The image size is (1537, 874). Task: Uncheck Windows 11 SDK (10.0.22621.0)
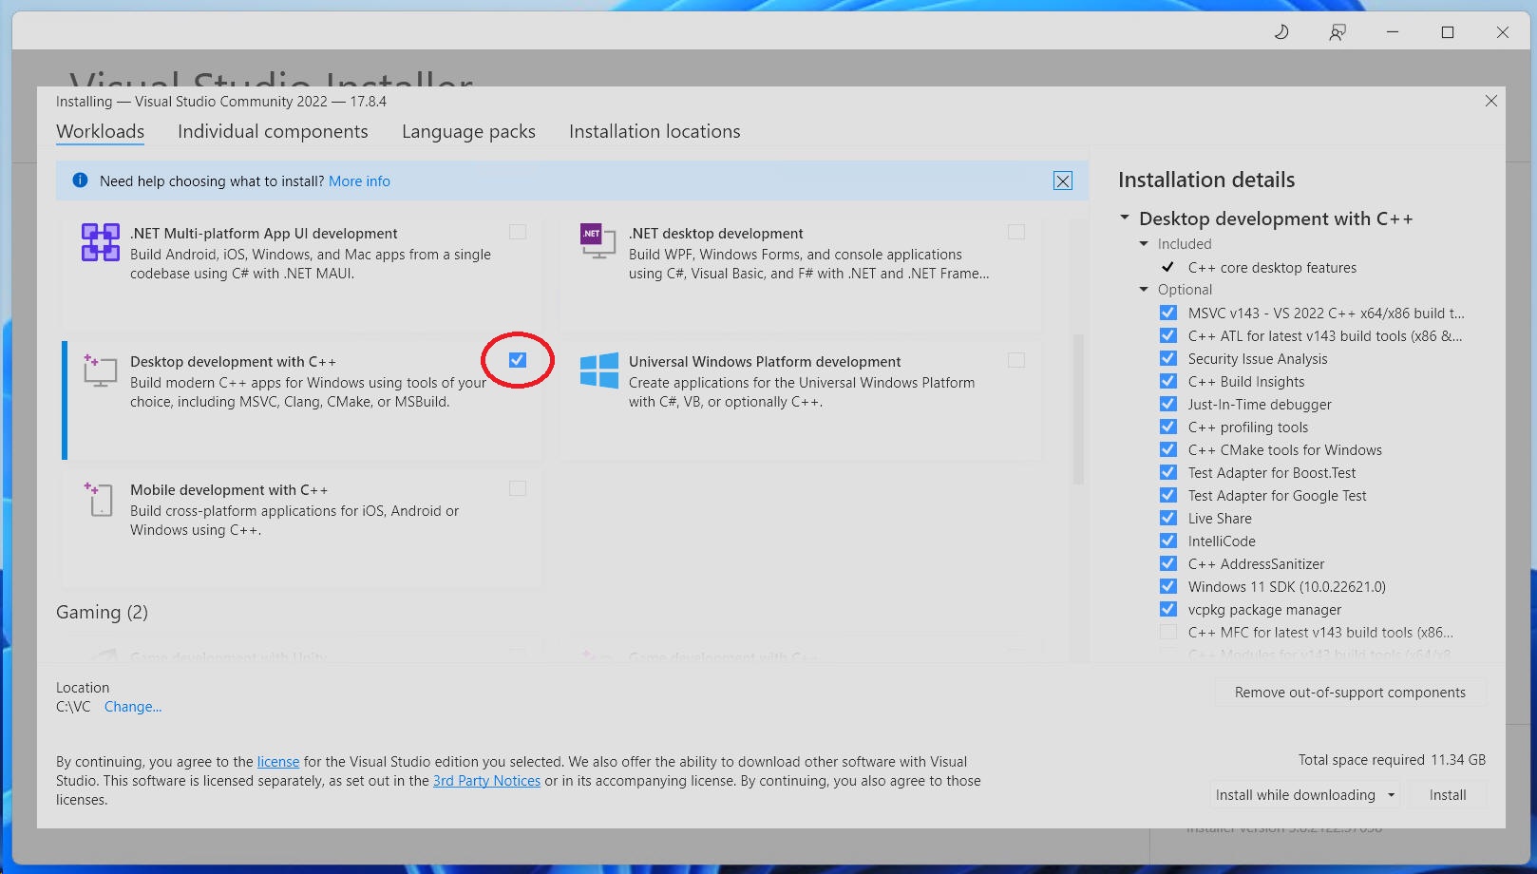pos(1168,586)
